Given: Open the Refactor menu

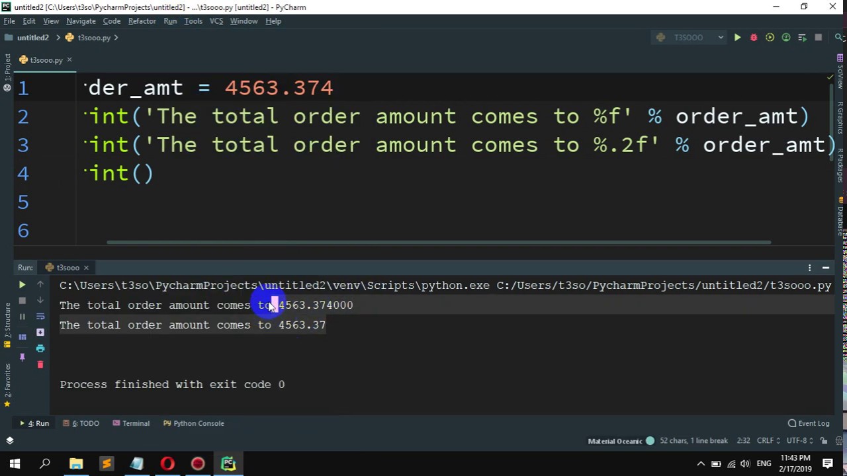Looking at the screenshot, I should [142, 21].
